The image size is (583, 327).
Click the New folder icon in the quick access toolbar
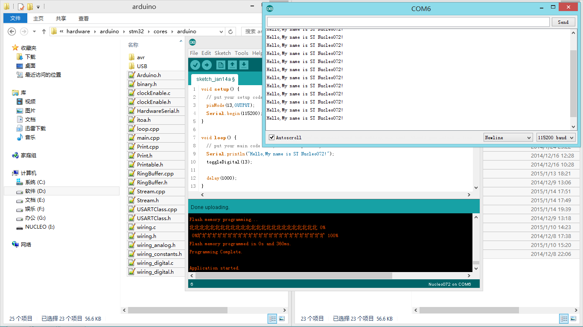point(30,7)
